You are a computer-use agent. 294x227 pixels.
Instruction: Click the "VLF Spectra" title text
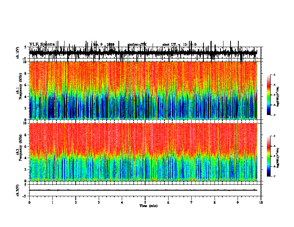42,45
